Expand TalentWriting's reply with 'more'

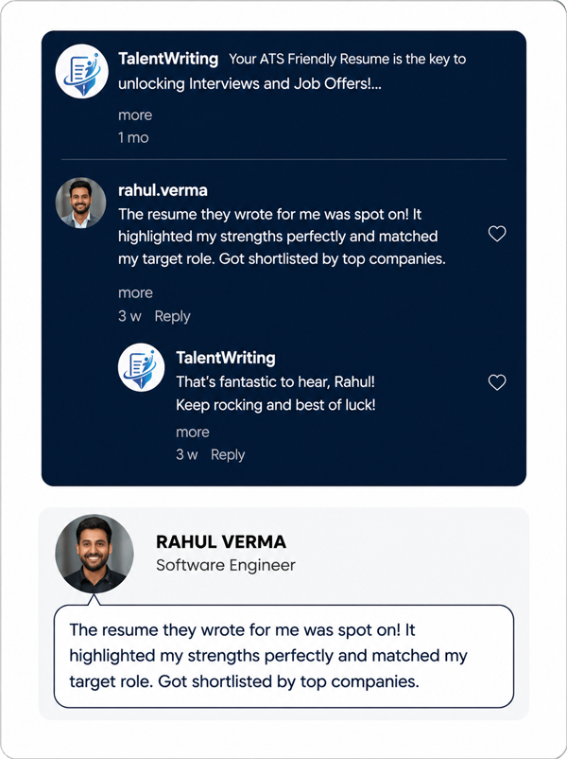(x=193, y=432)
